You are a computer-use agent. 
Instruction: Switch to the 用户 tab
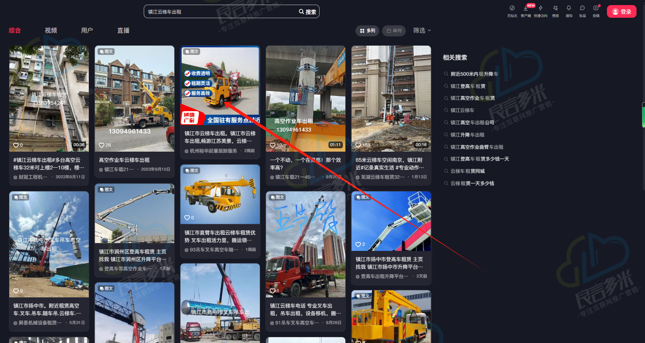coord(87,30)
